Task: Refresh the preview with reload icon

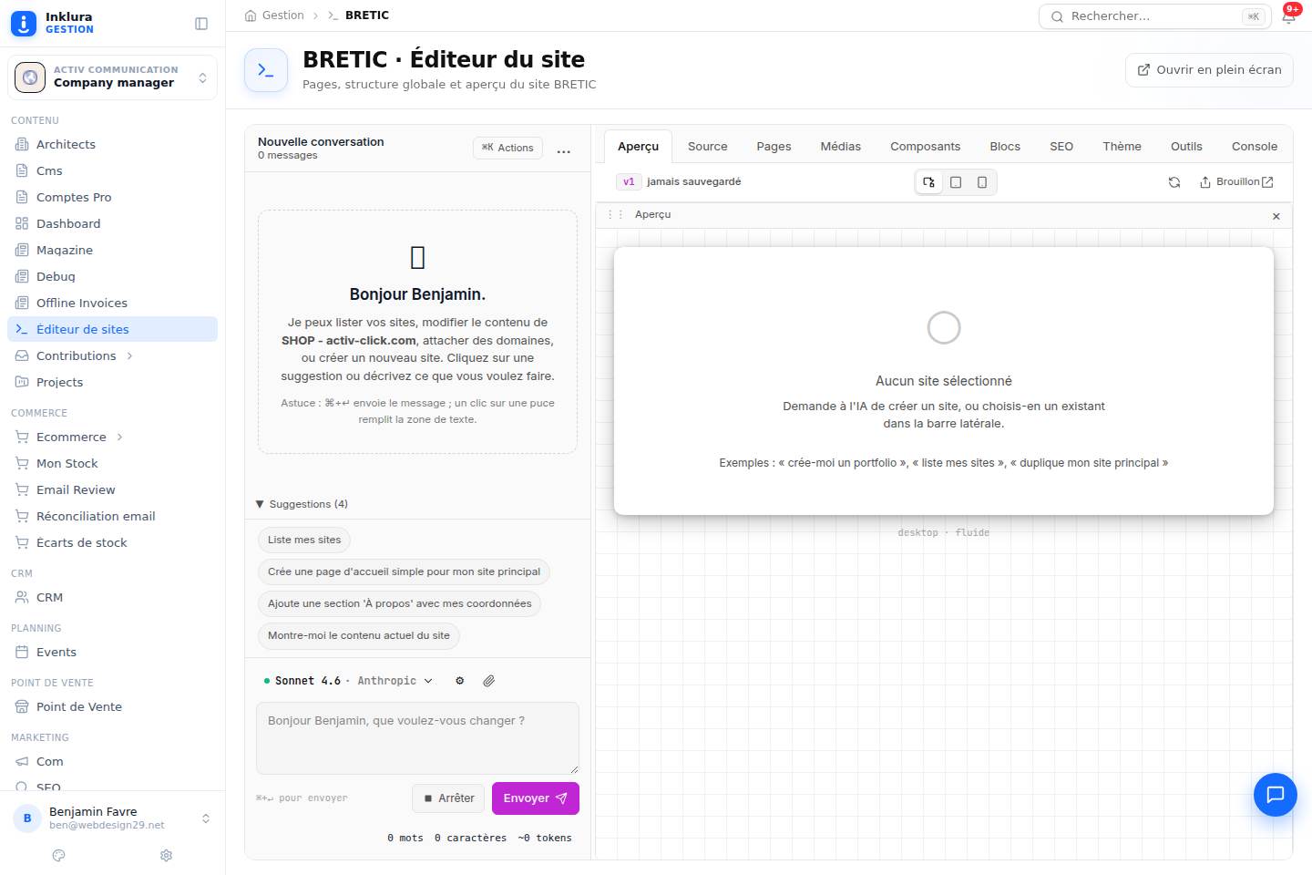Action: [1174, 182]
